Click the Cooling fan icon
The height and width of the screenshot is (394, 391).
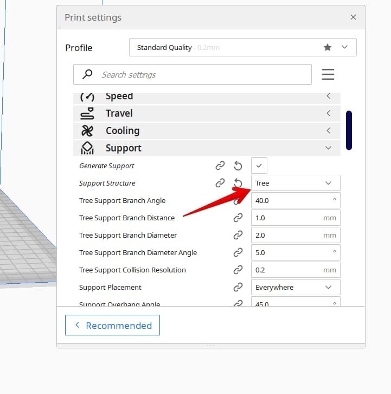click(x=87, y=131)
